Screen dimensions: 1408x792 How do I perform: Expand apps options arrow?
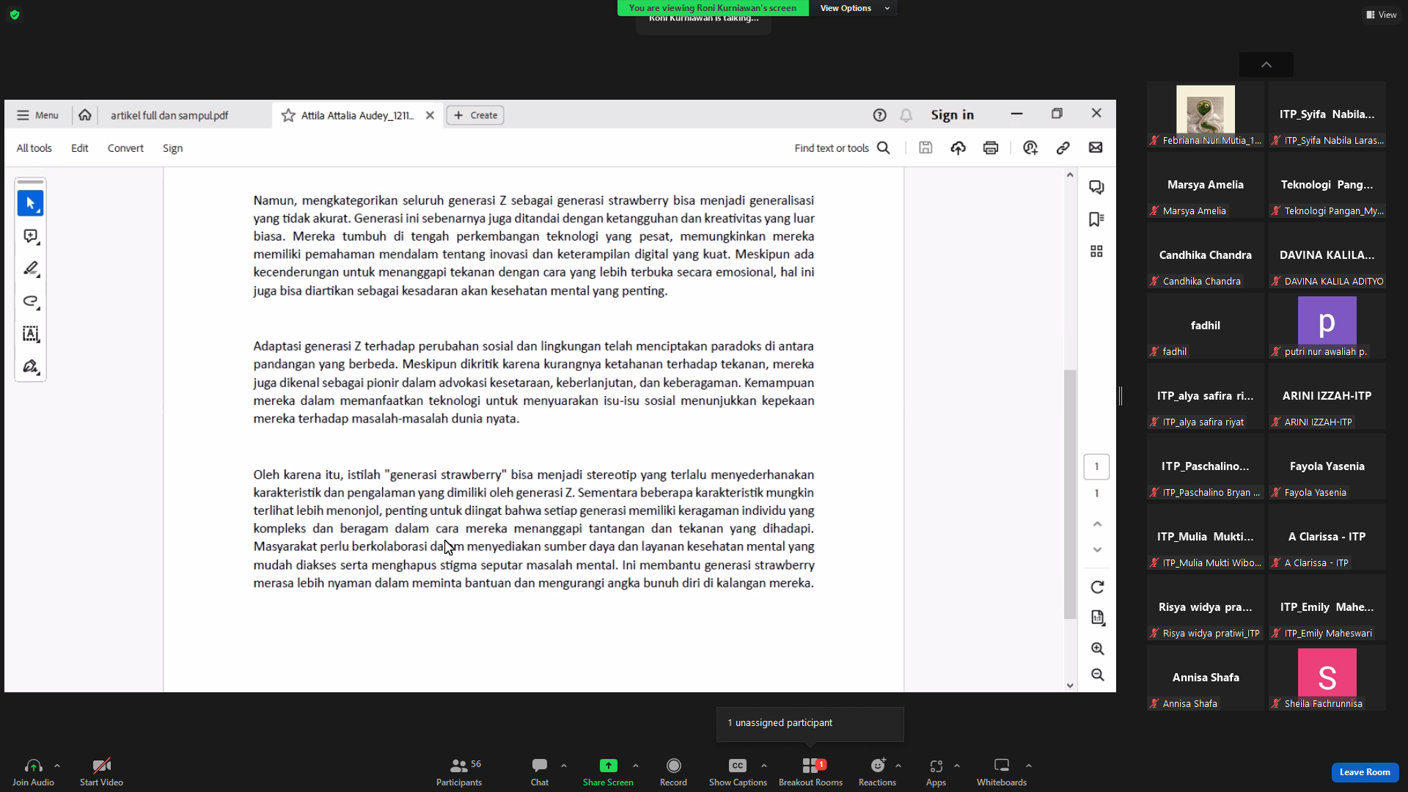click(x=957, y=766)
